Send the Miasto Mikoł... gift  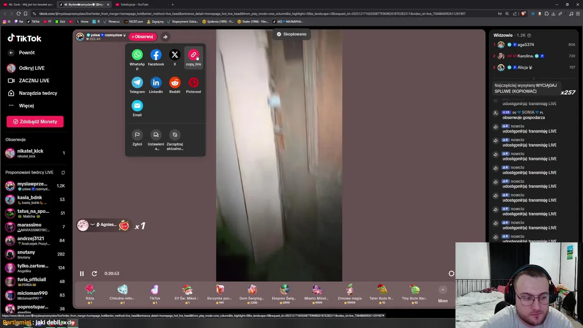coord(317,294)
